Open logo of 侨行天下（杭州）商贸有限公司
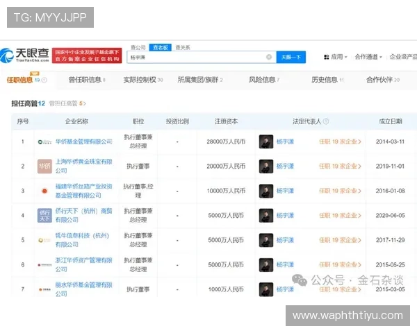417x333 pixels. 44,215
